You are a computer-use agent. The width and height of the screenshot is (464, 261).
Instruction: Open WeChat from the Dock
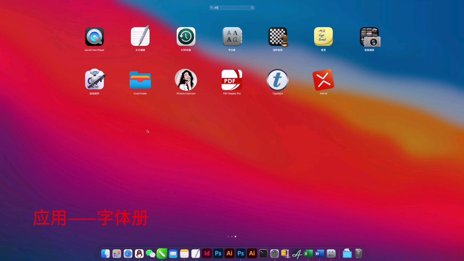pyautogui.click(x=150, y=254)
